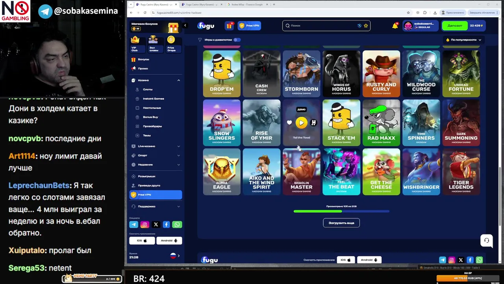The height and width of the screenshot is (284, 504).
Task: Click the Free VPN sidebar button
Action: tap(156, 195)
